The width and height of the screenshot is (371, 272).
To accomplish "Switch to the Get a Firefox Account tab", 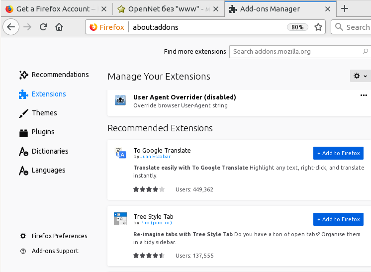I will coord(56,9).
